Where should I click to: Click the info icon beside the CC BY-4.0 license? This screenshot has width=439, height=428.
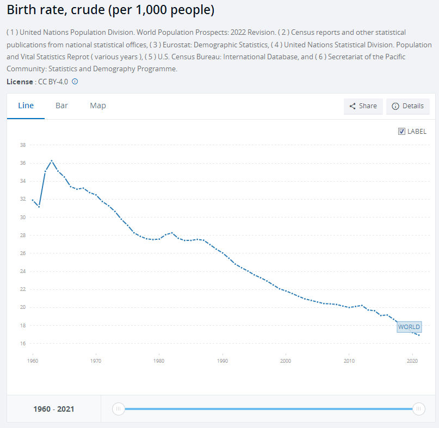75,82
